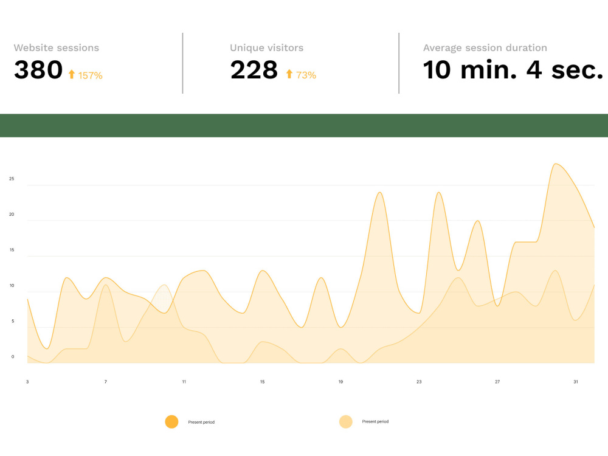Click the 19 date on the x-axis
Viewport: 608px width, 456px height.
click(340, 382)
